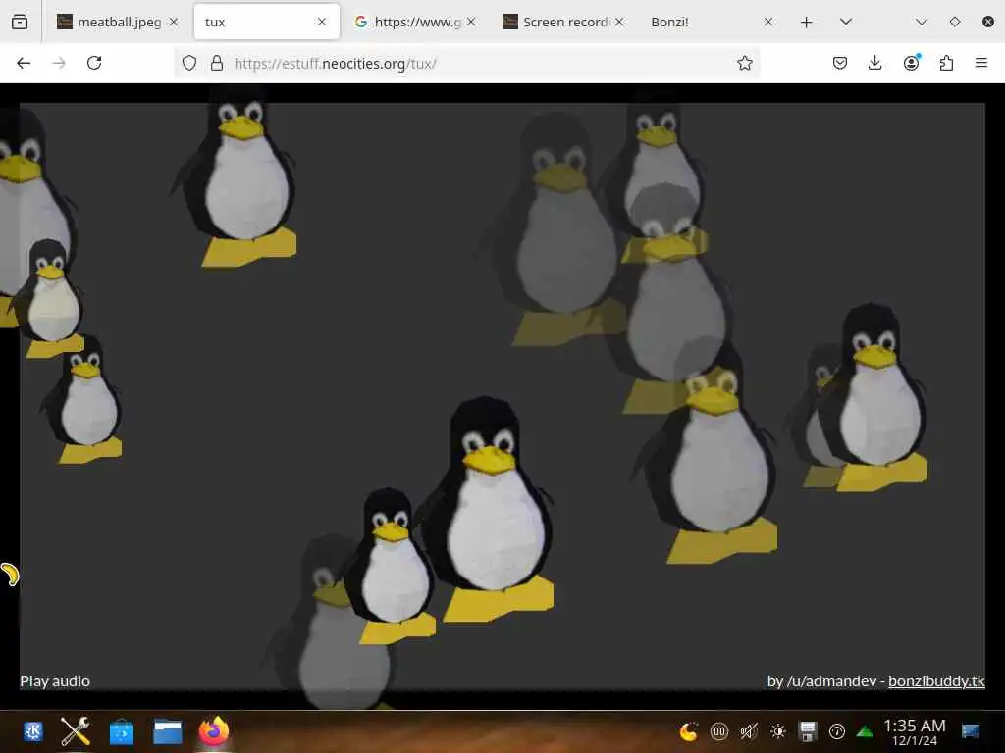
Task: Open the clock showing 1:35 AM
Action: 914,731
